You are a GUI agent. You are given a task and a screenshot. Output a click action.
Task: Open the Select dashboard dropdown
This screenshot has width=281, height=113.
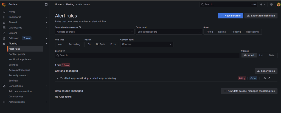tap(169, 32)
